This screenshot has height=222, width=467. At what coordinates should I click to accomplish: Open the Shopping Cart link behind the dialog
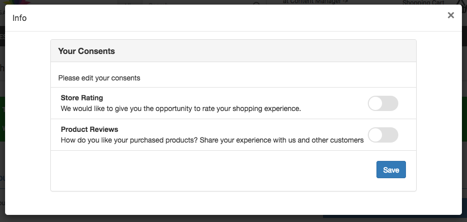click(423, 3)
